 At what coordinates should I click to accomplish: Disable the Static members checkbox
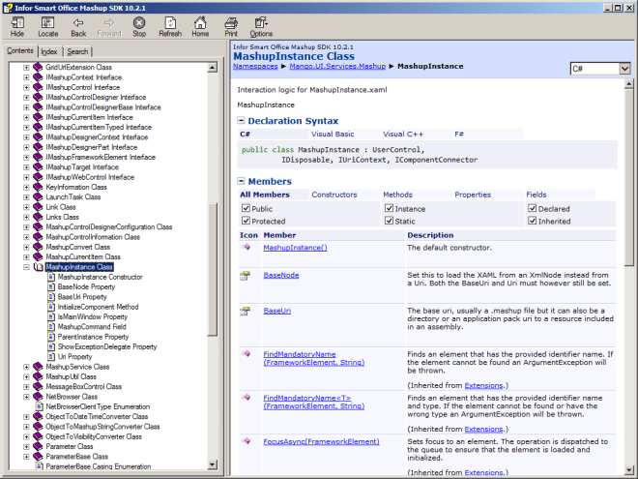click(389, 221)
